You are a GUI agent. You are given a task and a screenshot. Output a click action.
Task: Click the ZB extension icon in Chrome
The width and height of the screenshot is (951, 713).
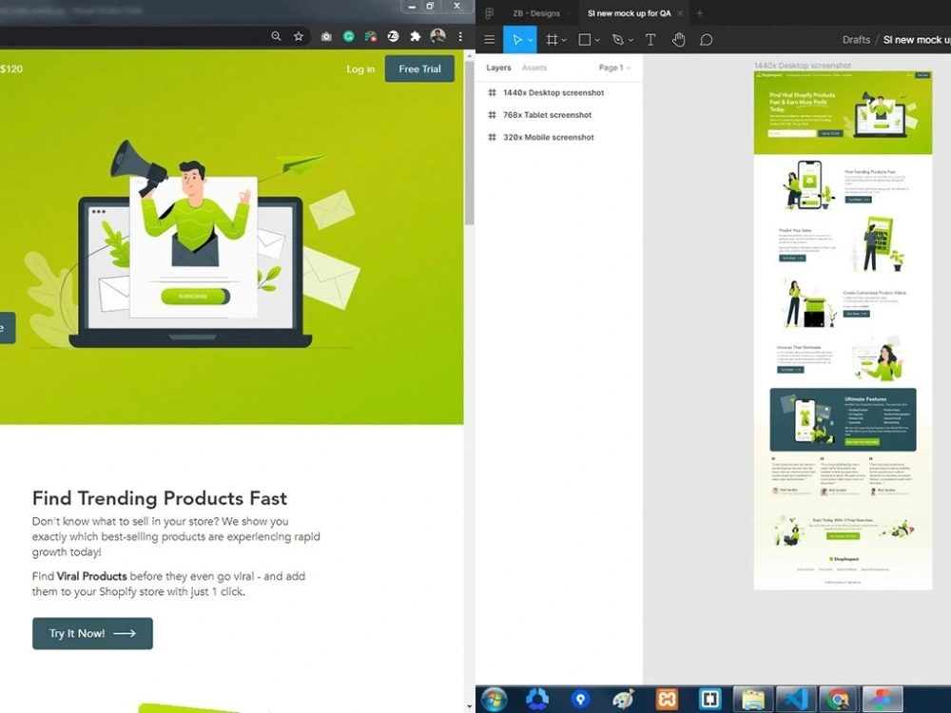pos(393,36)
